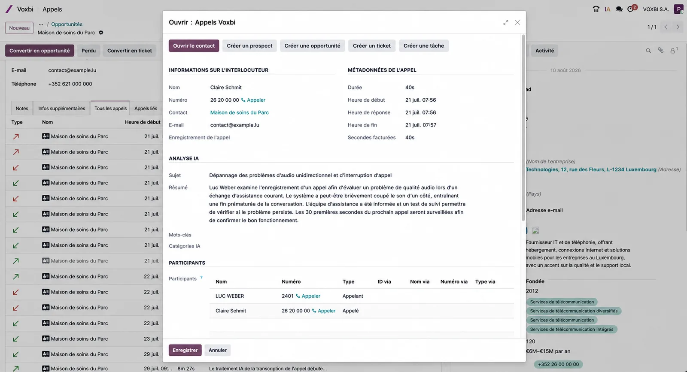The image size is (687, 372).
Task: Click the Services de télécommunication diversifiés tag
Action: (574, 311)
